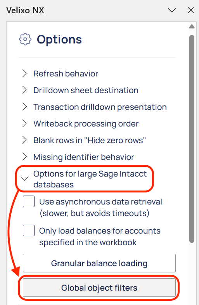Select the Writeback processing order label
Screen dimensions: 199x305
86,124
